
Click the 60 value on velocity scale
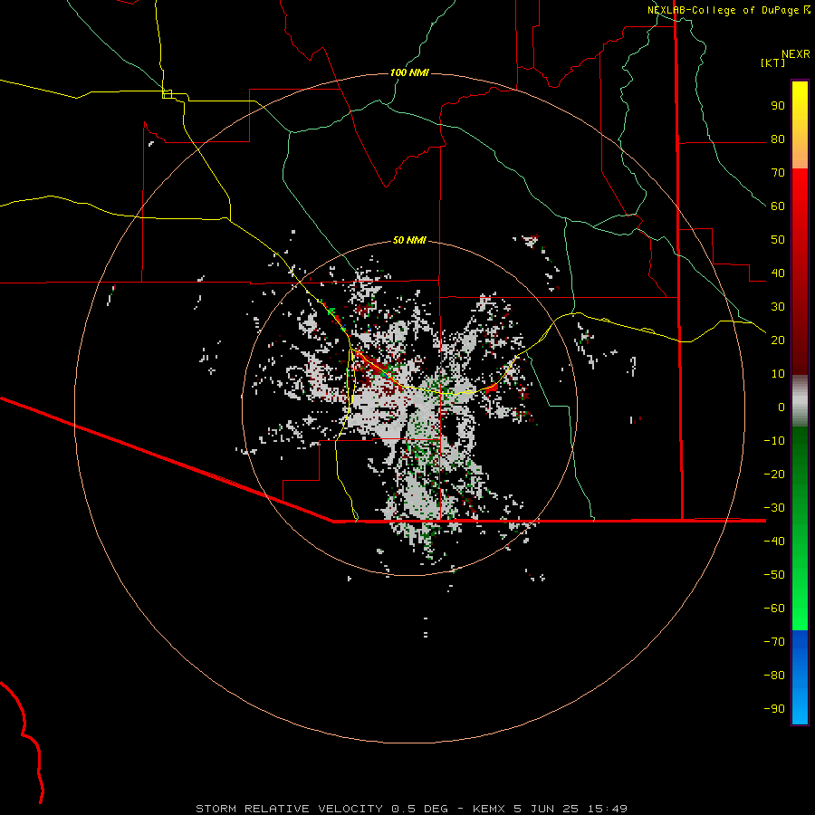[x=778, y=206]
